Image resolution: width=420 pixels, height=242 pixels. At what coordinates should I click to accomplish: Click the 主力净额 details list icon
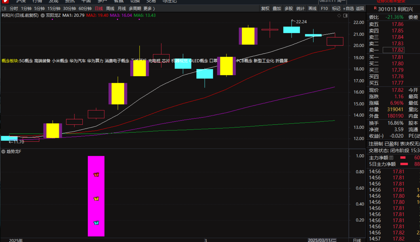(x=391, y=158)
